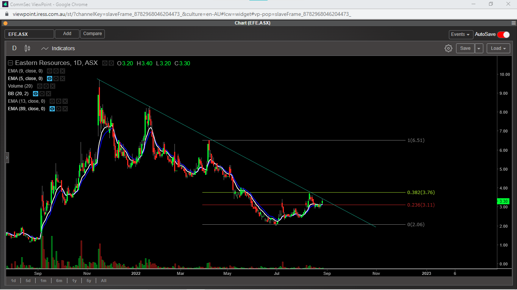Click the 2022 date axis label
517x290 pixels.
[x=135, y=273]
